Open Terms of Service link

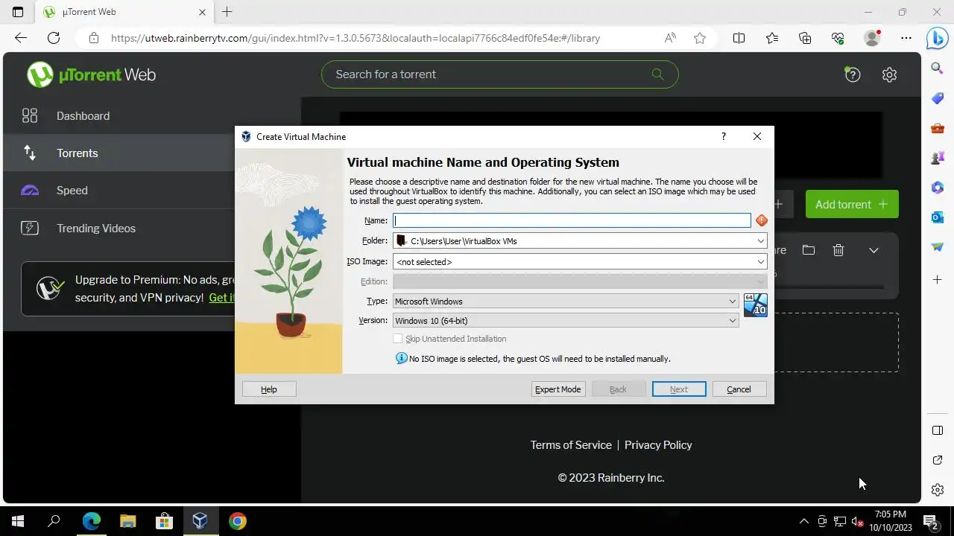pyautogui.click(x=571, y=444)
